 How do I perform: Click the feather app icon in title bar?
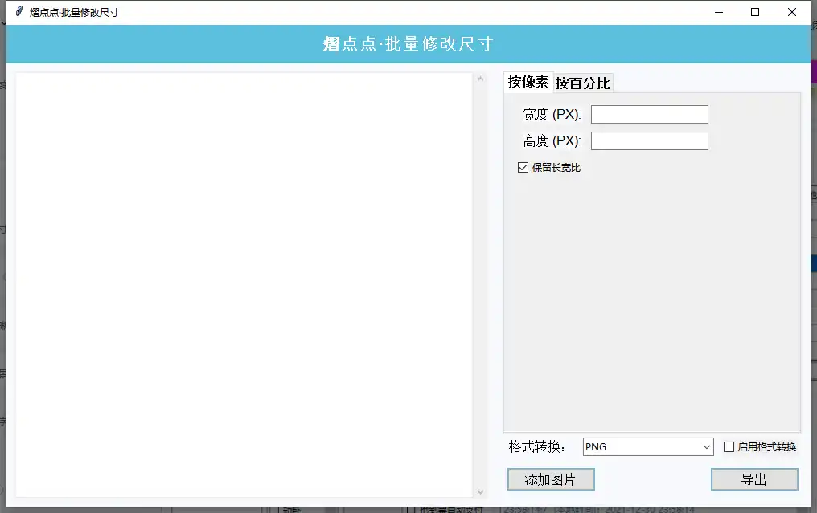[18, 12]
